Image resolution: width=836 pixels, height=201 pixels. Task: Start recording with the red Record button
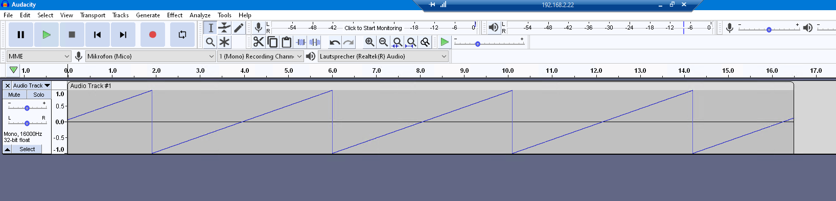pos(152,35)
